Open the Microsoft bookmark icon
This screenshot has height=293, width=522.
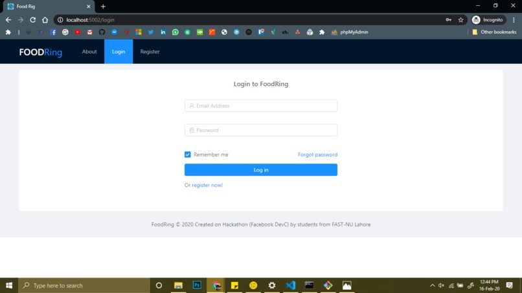click(x=139, y=32)
